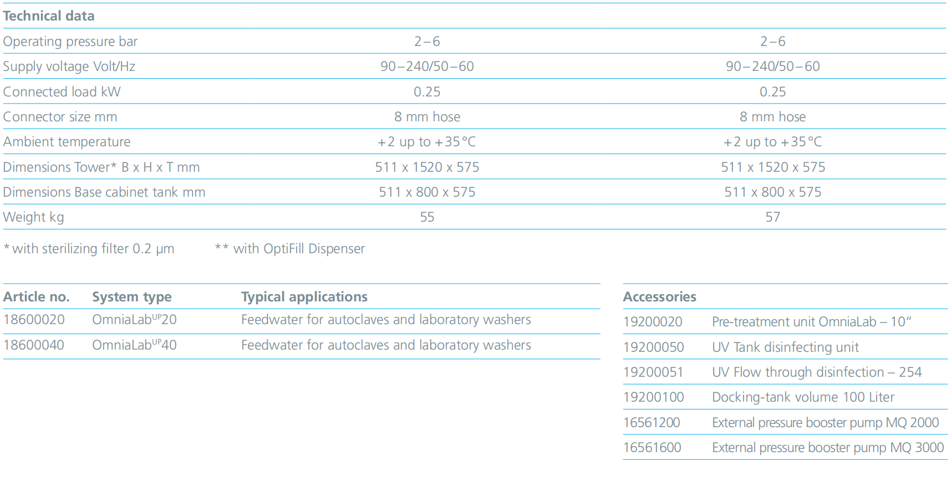The image size is (951, 482).
Task: Select the weight value 55
Action: coord(427,217)
